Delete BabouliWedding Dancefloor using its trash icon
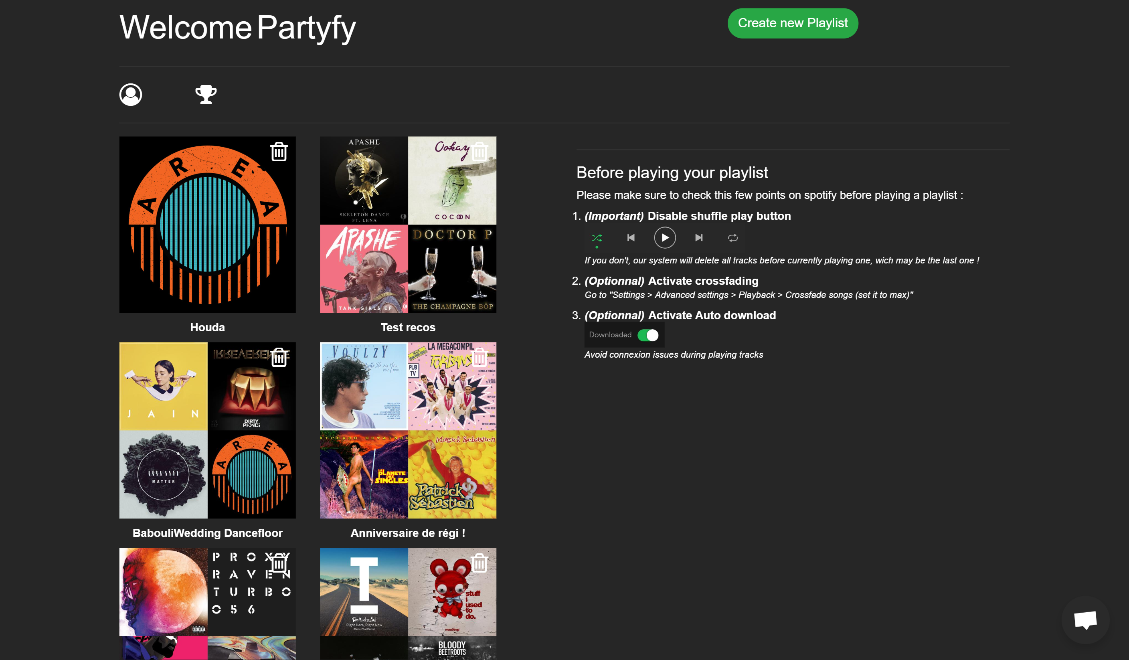The height and width of the screenshot is (660, 1129). coord(279,358)
